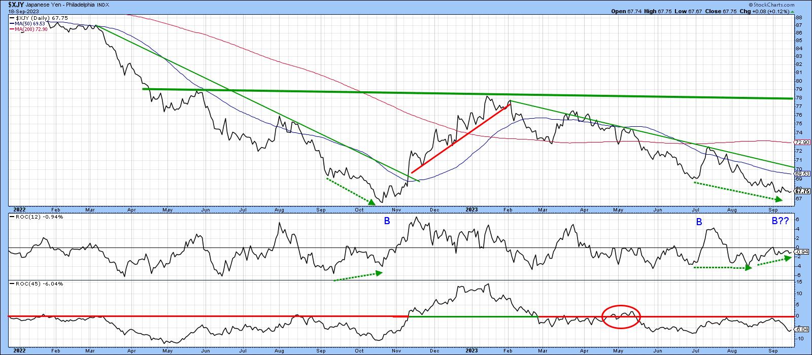Click the B label near July 2023
The height and width of the screenshot is (355, 812).
[699, 222]
